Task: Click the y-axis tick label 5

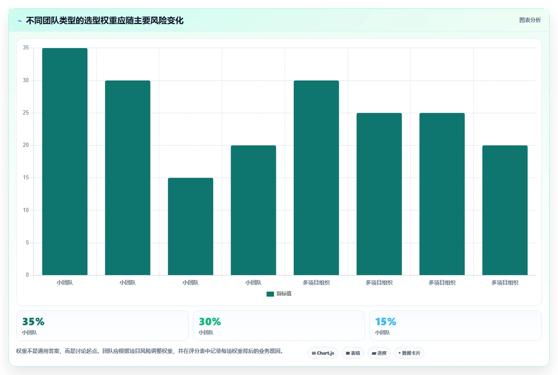Action: click(27, 243)
